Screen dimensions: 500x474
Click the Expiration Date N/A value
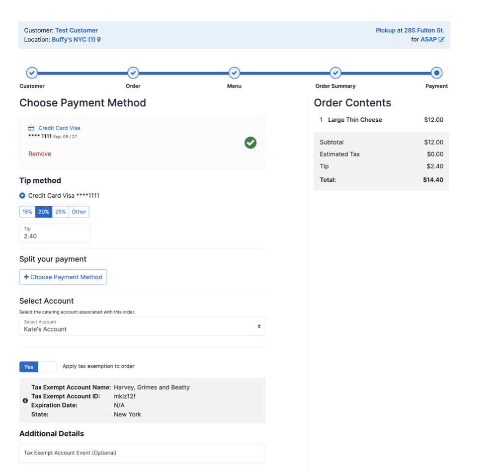[119, 405]
